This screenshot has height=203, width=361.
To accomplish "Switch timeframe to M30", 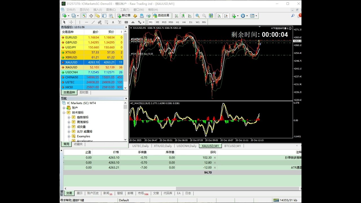I will (x=171, y=22).
